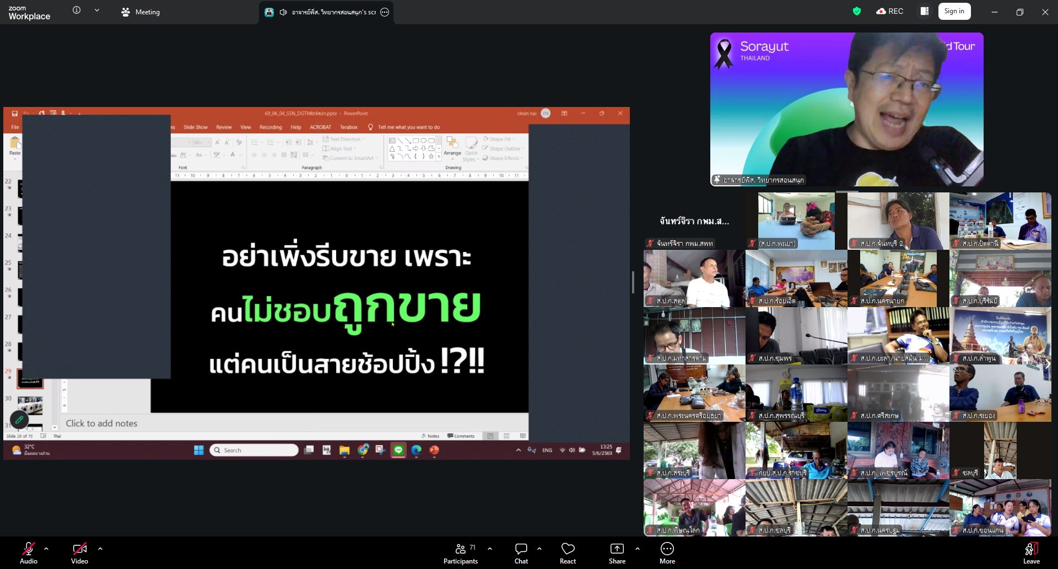The image size is (1058, 569).
Task: Click the REC recording indicator
Action: click(x=889, y=11)
